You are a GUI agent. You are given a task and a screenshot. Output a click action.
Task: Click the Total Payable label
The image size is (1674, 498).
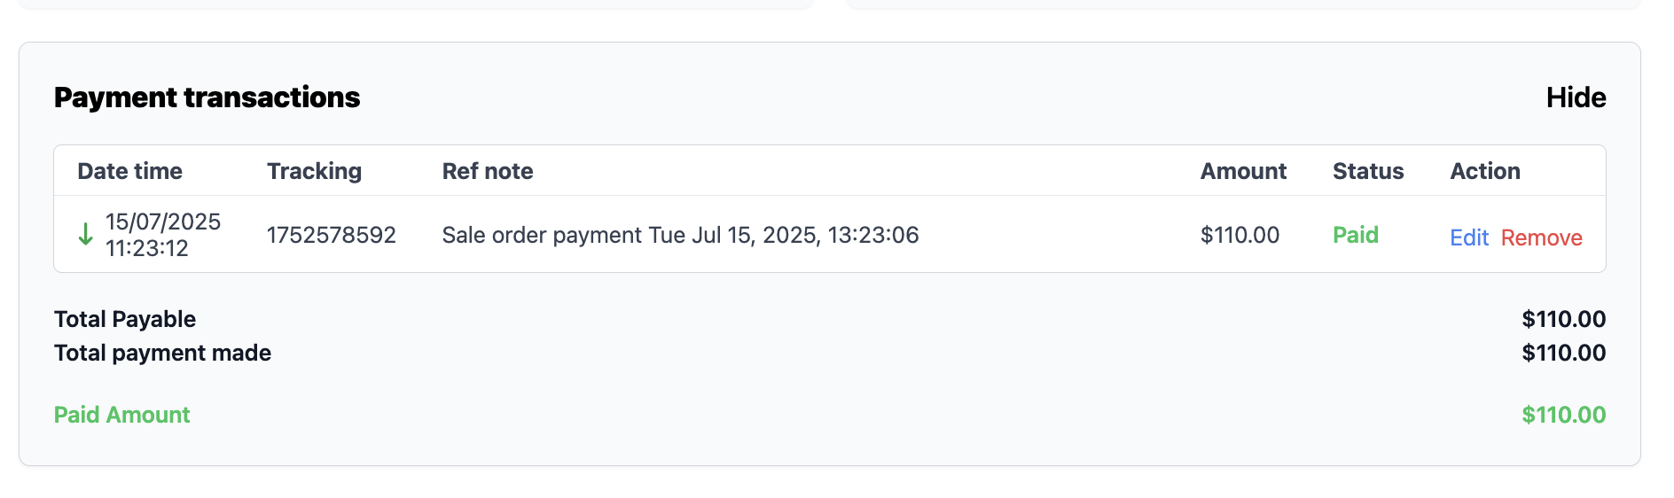click(125, 319)
